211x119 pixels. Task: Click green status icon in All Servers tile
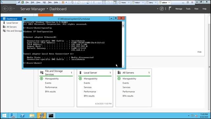coord(119,78)
